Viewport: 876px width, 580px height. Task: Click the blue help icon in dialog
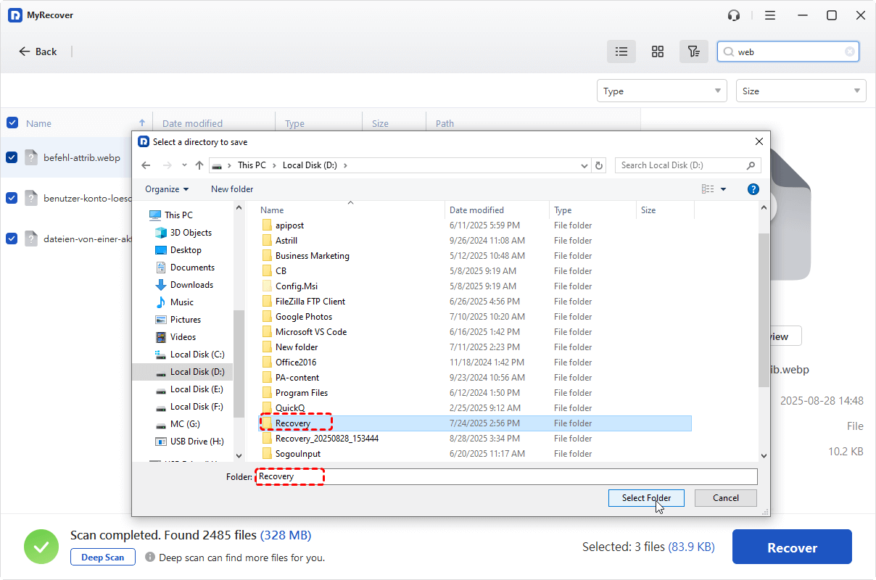753,189
